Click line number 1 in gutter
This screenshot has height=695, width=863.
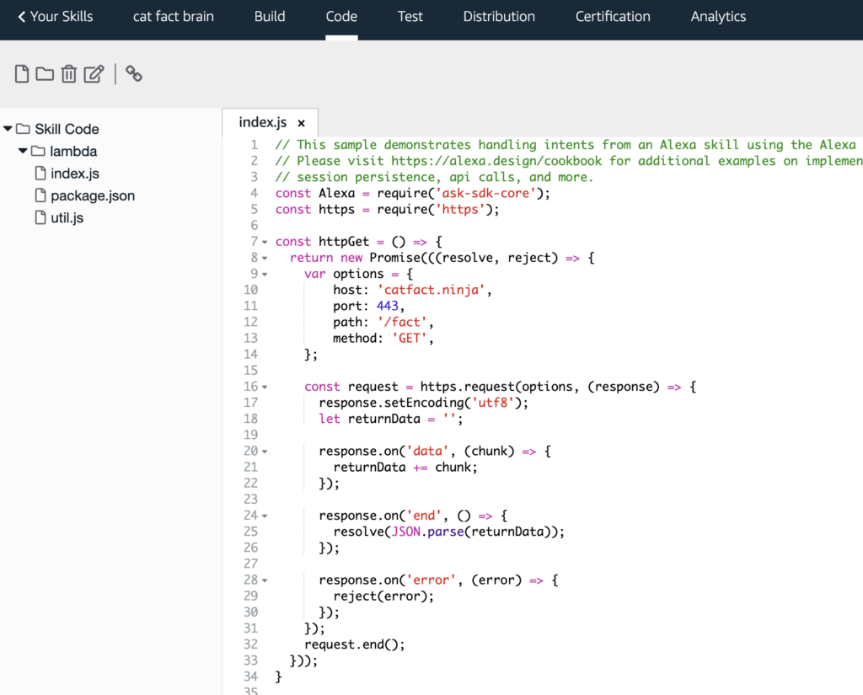[x=254, y=145]
